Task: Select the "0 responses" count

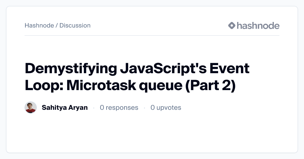Action: click(x=119, y=108)
